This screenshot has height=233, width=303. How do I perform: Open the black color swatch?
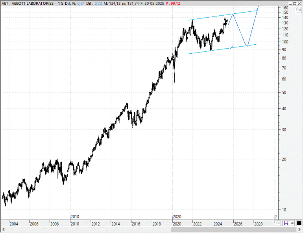pos(299,223)
